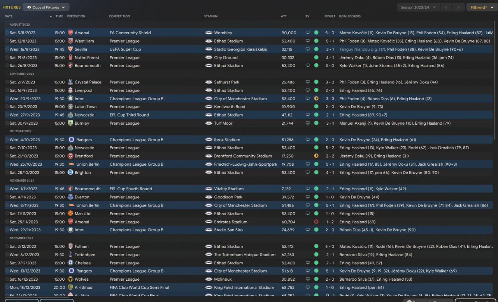Sort fixtures by the Stadium column header

tap(211, 16)
